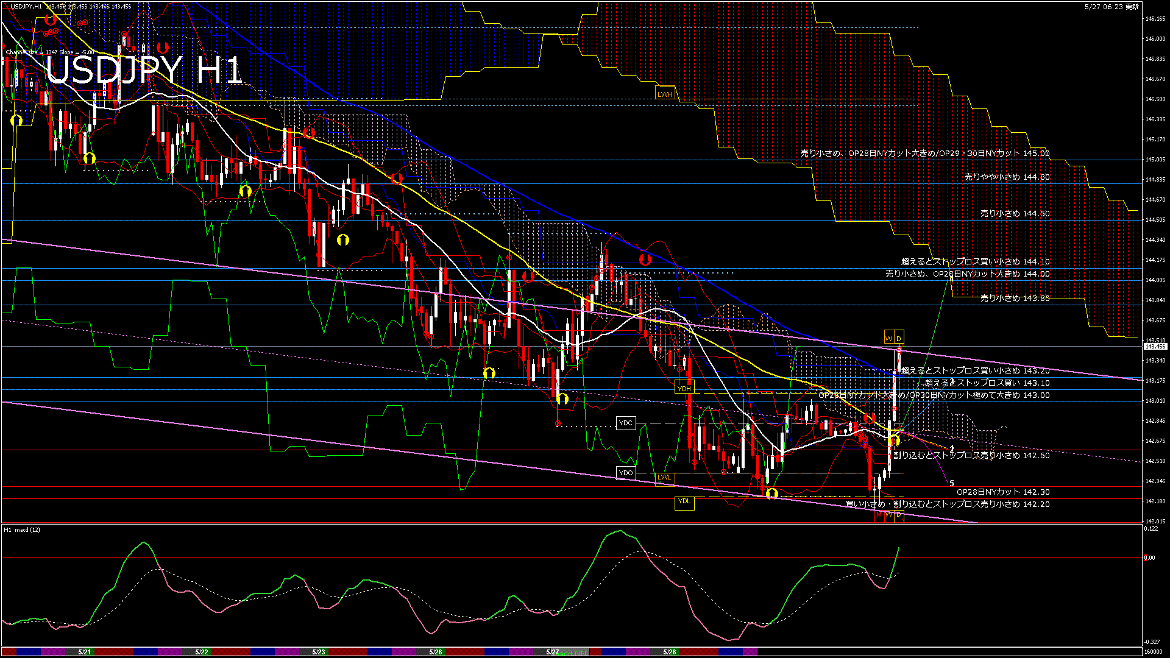Click the '売り小さめ 144.50' order annotation

pyautogui.click(x=1015, y=214)
